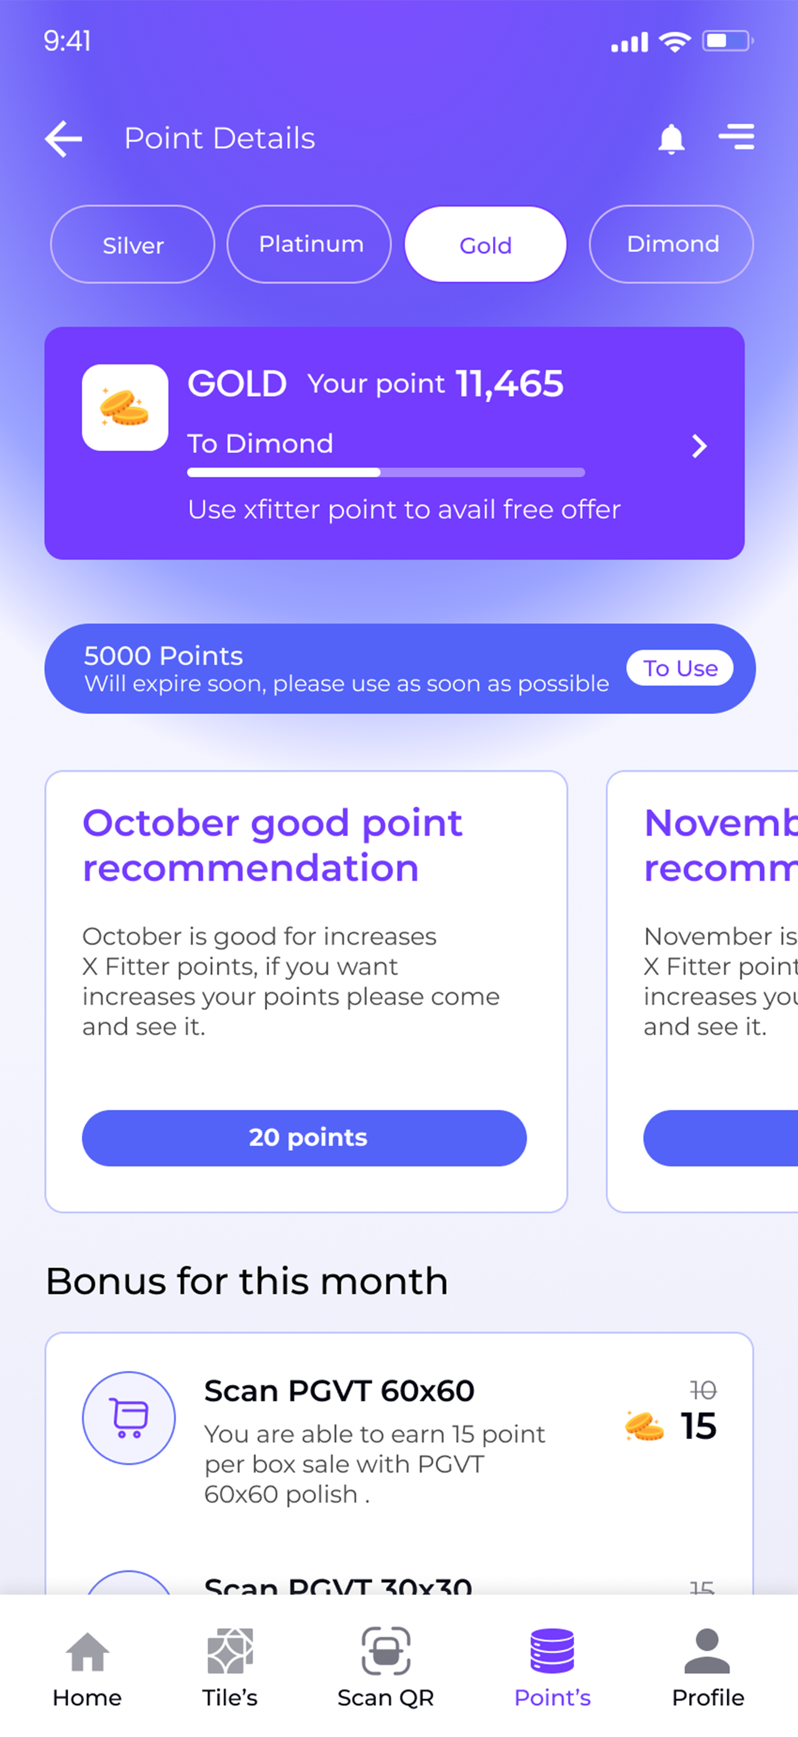Screen dimensions: 798x1737
Task: Open the hamburger menu icon
Action: point(736,137)
